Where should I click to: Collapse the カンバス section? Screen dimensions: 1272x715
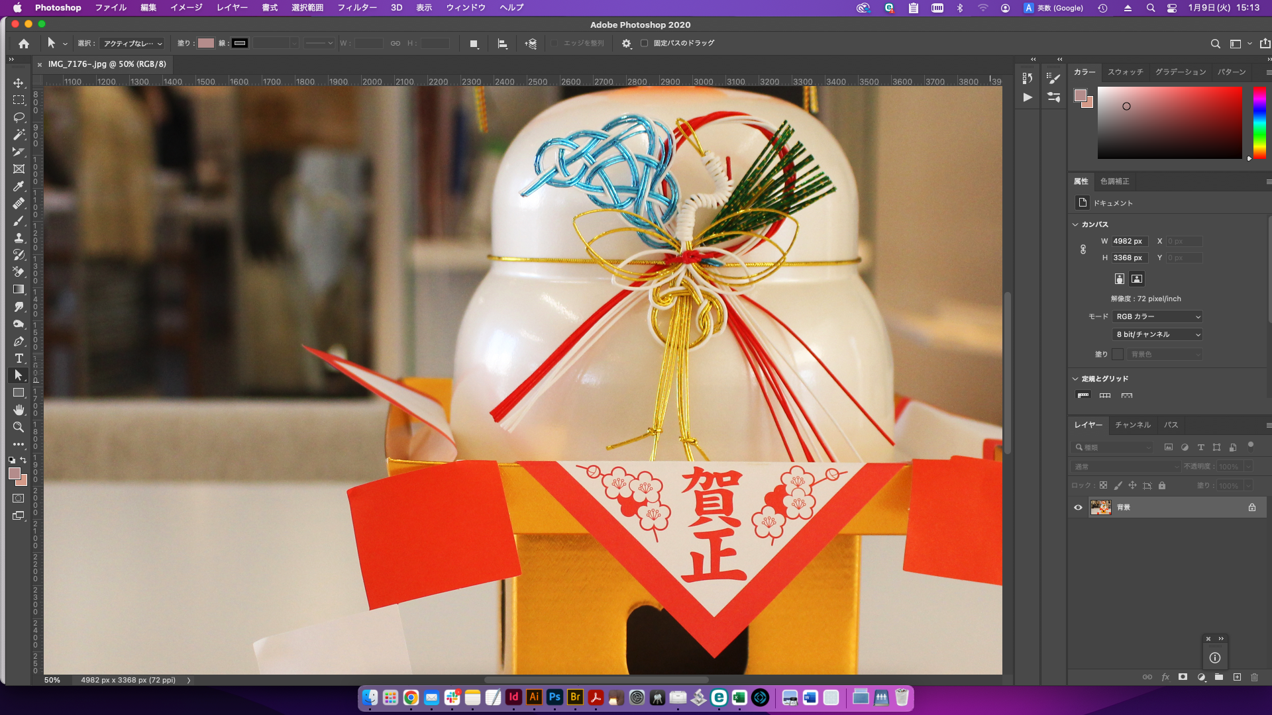pos(1075,224)
